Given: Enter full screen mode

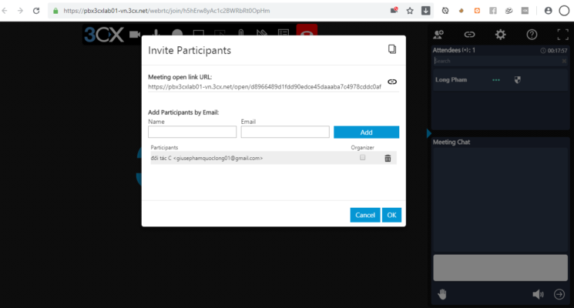Looking at the screenshot, I should (562, 35).
